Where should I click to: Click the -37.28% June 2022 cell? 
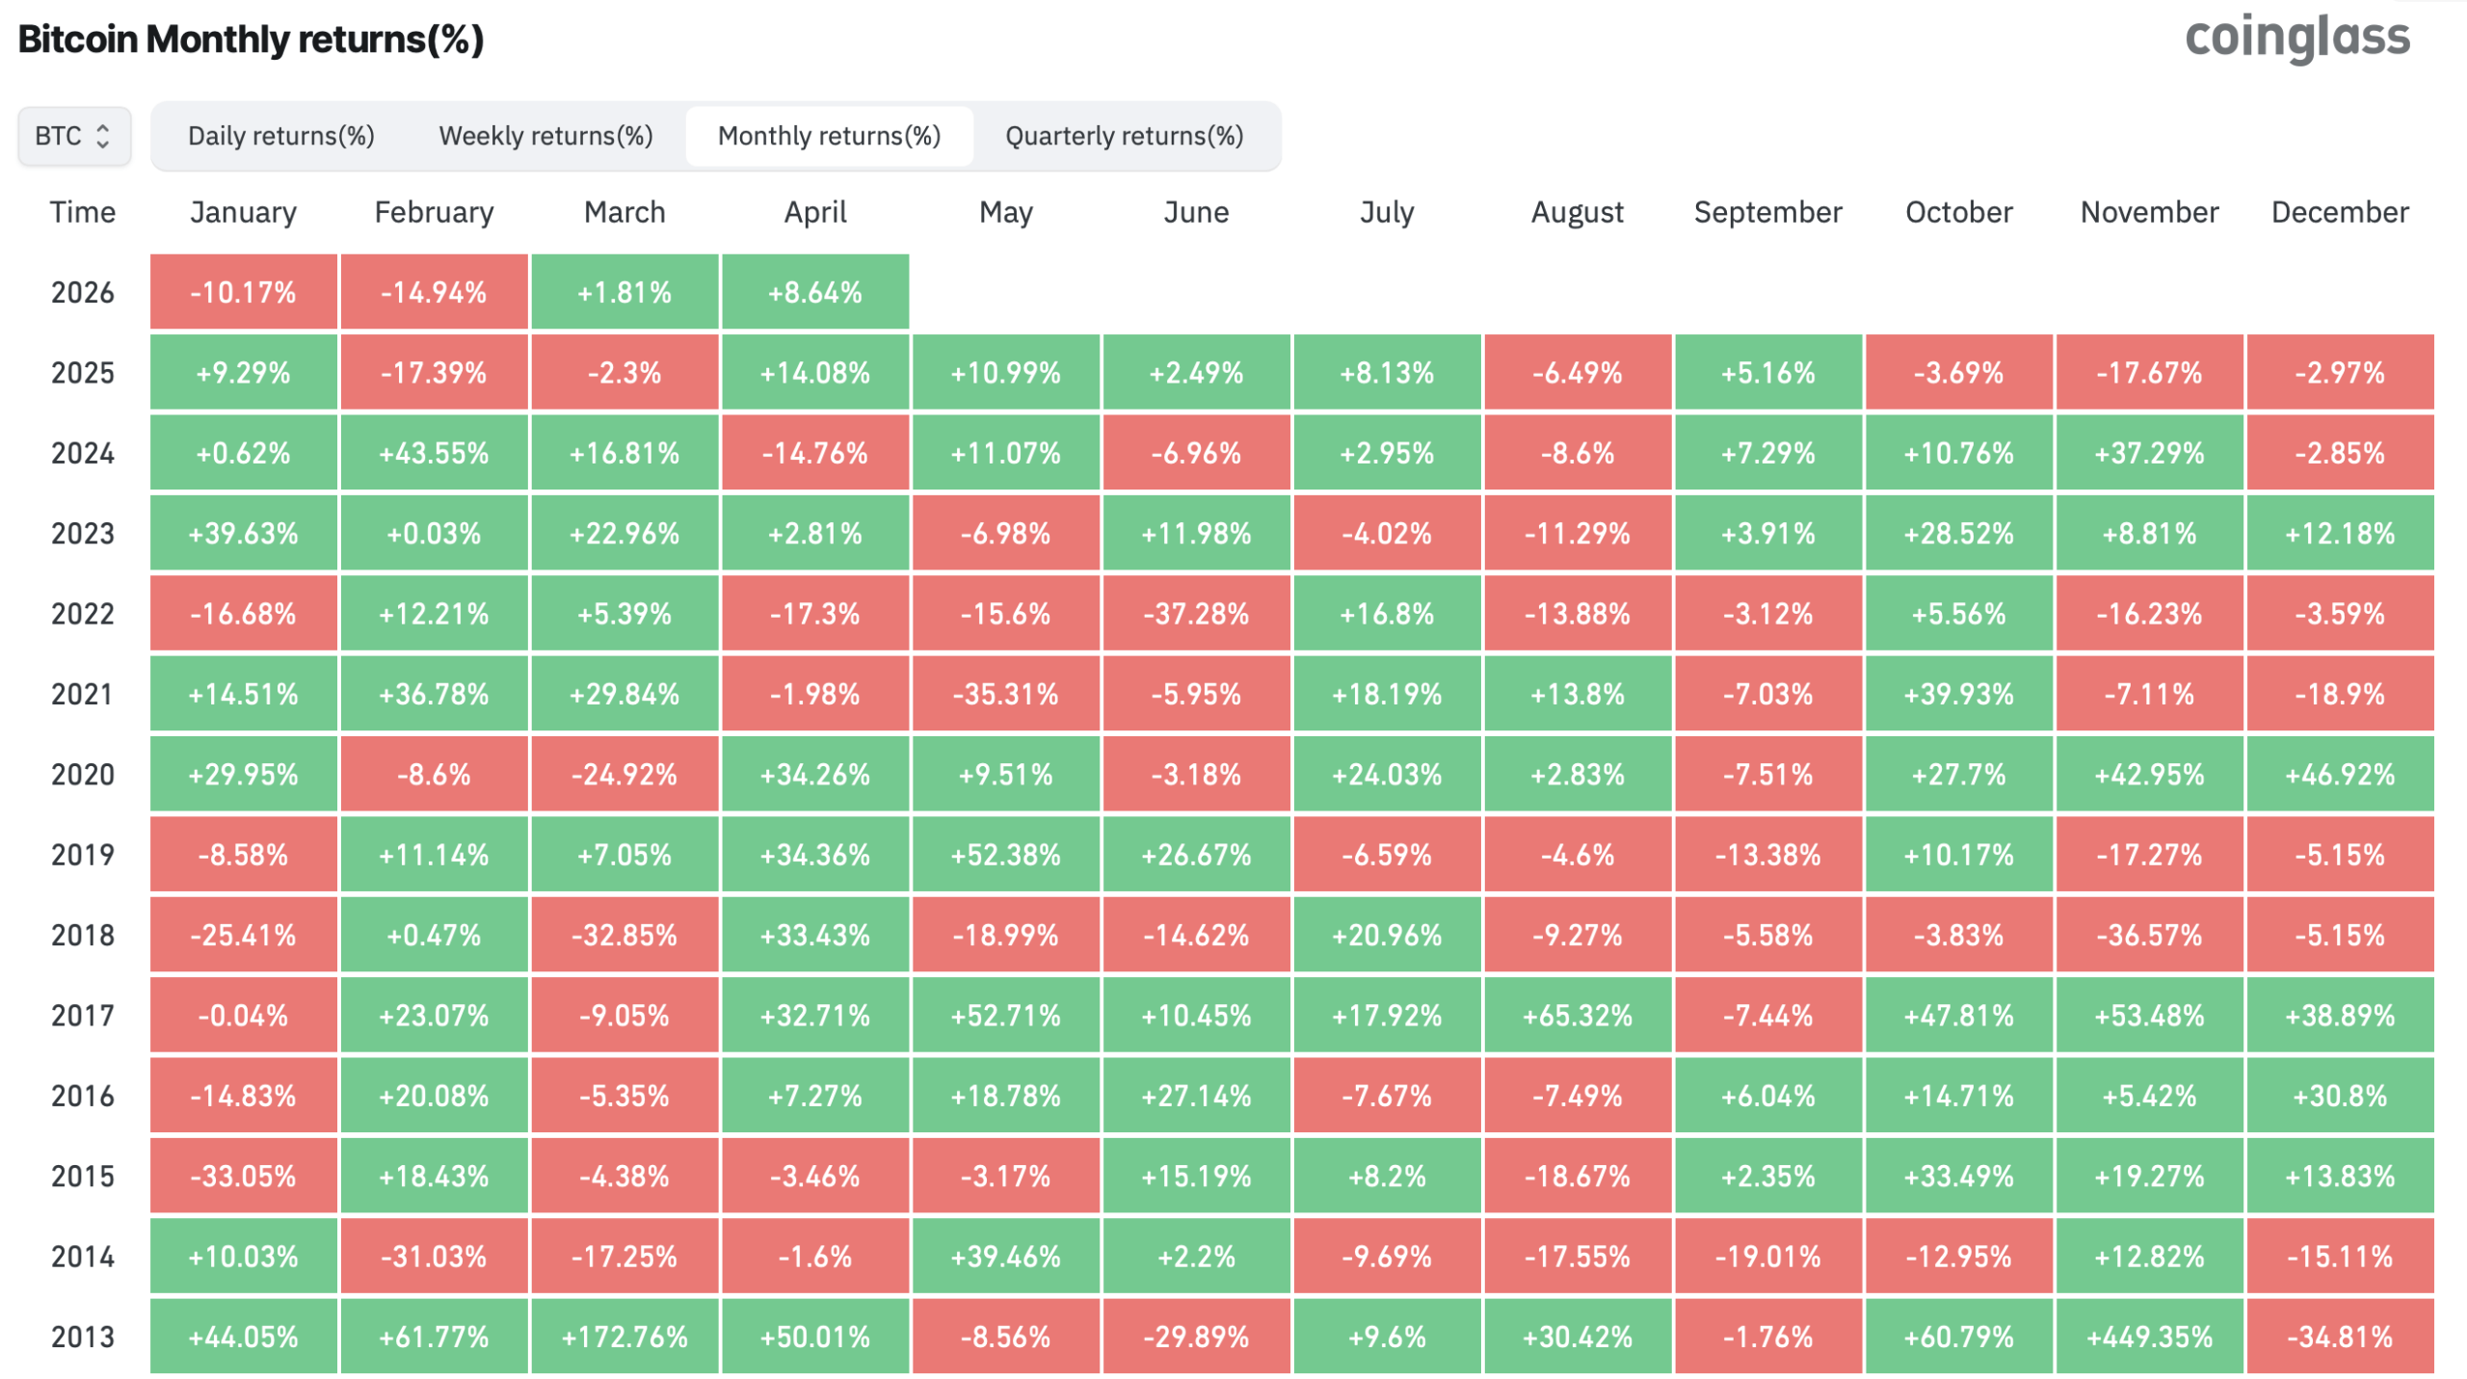tap(1196, 614)
